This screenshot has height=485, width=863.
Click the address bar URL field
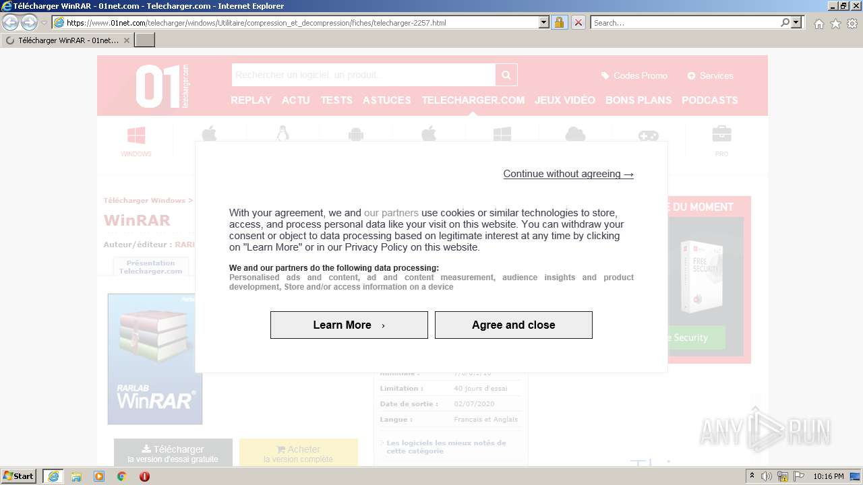point(295,23)
